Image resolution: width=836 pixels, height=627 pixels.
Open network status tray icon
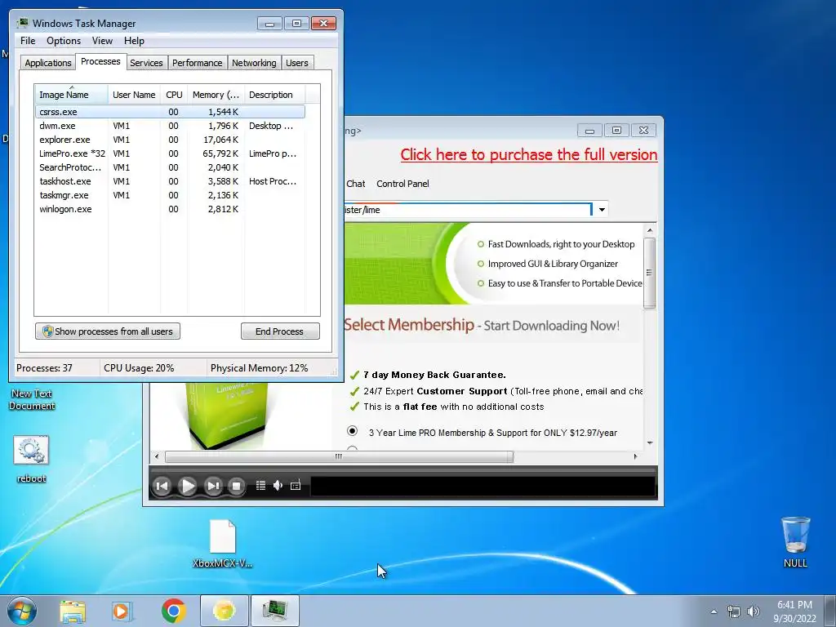point(734,611)
